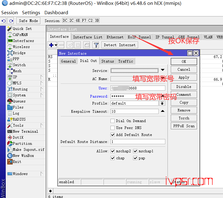Collapse Keepalive Timeout arrow
Viewport: 223px width, 198px height.
(163, 111)
